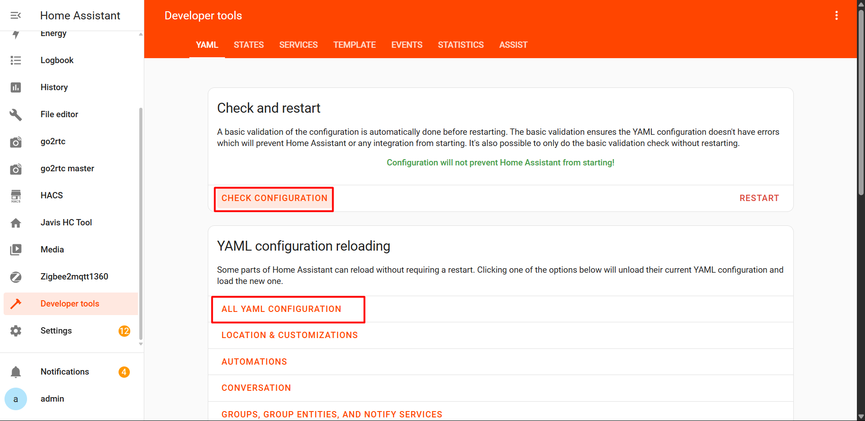865x421 pixels.
Task: Click the Javis HC Tool home icon
Action: [x=16, y=223]
